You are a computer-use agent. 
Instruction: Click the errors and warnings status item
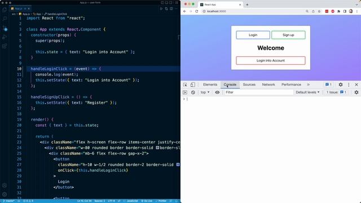[x=29, y=201]
